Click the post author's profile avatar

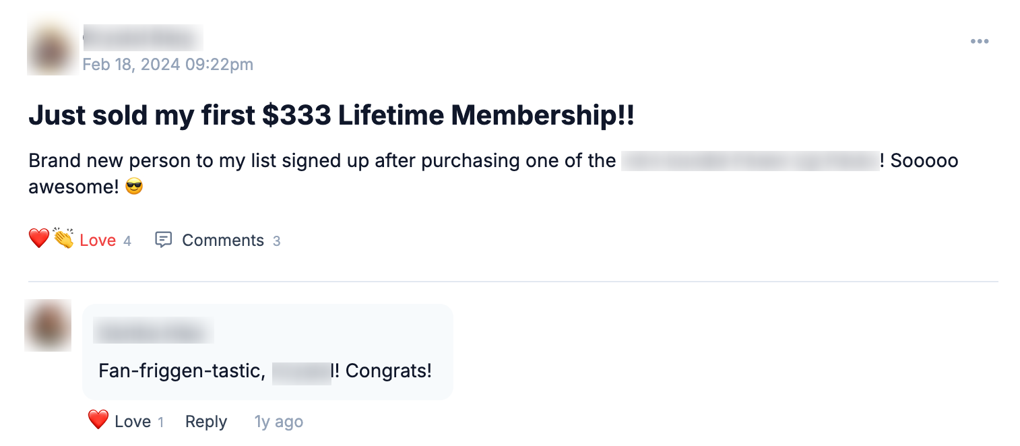tap(53, 48)
